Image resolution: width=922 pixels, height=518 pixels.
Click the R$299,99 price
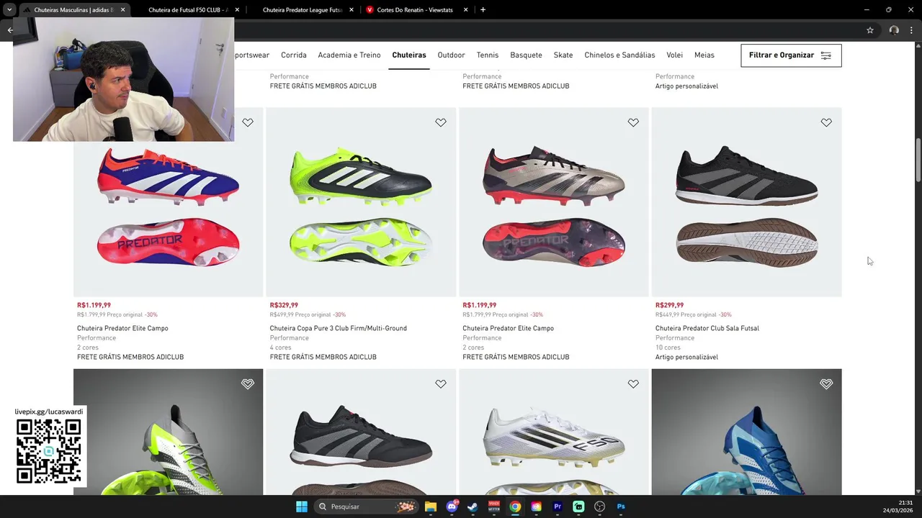coord(669,305)
